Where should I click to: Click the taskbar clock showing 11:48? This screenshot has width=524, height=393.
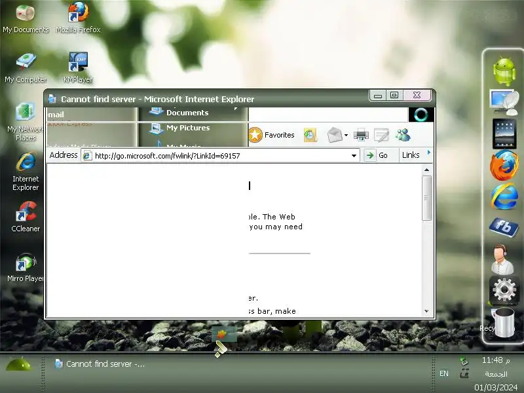[496, 360]
